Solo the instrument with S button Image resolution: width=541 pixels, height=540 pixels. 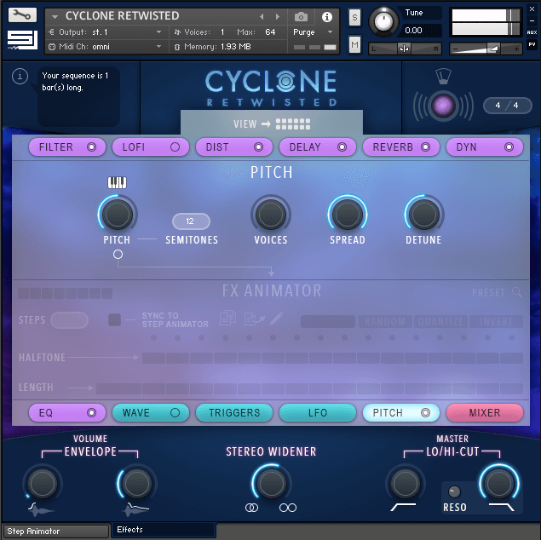pyautogui.click(x=354, y=17)
